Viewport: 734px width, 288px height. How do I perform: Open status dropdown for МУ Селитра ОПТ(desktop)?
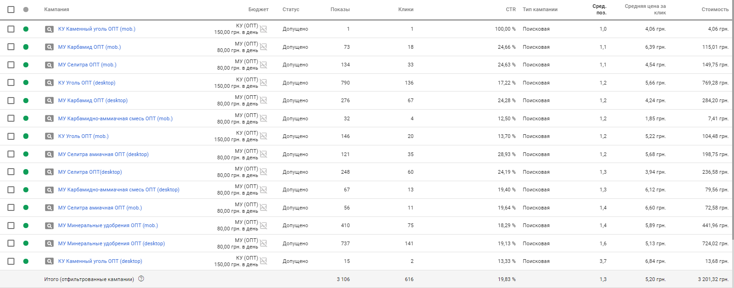(x=26, y=172)
